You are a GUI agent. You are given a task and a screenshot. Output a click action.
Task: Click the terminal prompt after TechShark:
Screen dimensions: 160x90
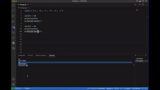point(27,65)
